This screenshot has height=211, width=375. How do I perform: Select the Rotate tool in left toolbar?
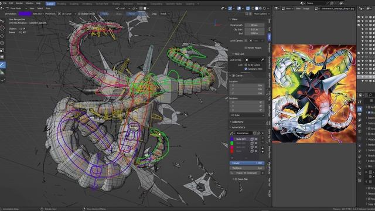click(2, 43)
